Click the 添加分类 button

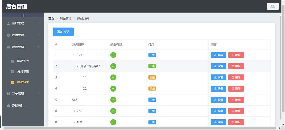click(63, 32)
